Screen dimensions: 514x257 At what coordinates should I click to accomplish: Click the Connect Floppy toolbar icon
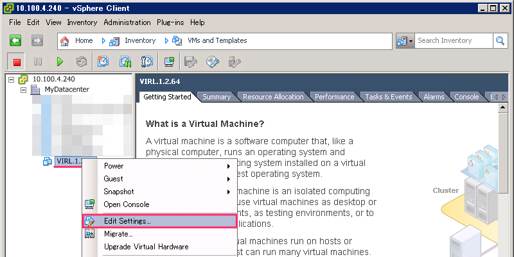tap(190, 62)
